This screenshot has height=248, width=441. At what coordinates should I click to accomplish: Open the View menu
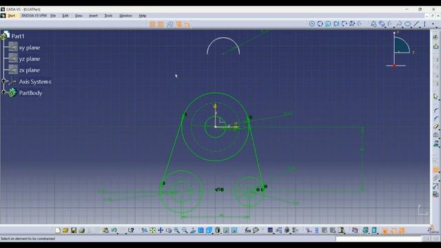[79, 16]
